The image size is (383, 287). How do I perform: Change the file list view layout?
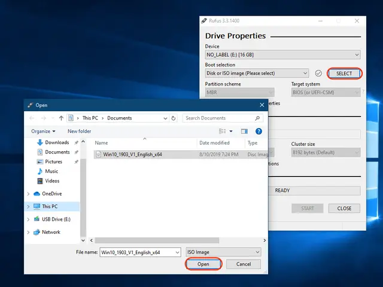[x=222, y=132]
